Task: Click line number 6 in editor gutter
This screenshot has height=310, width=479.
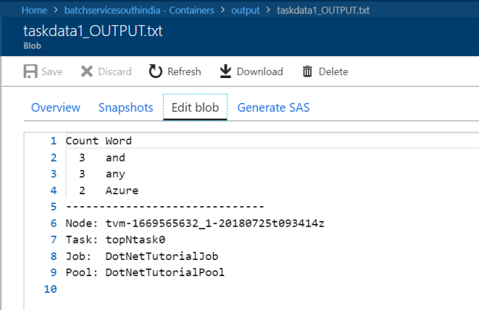Action: click(x=52, y=224)
